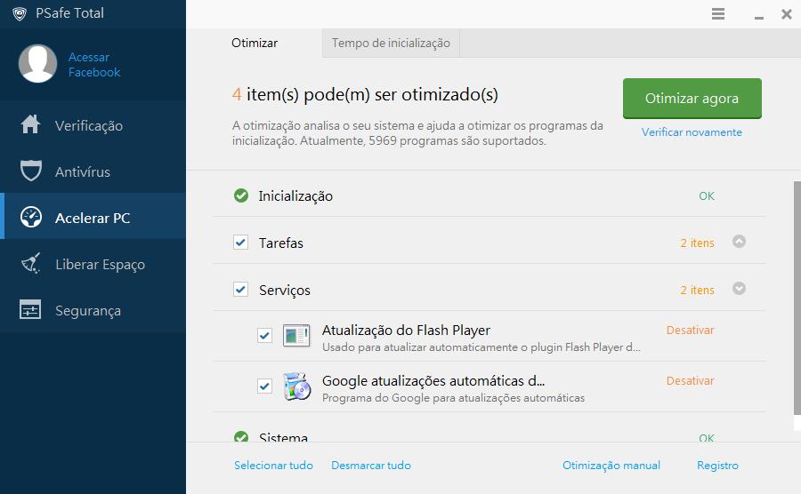The image size is (801, 494).
Task: Click the green check icon beside Inicialização
Action: tap(241, 195)
